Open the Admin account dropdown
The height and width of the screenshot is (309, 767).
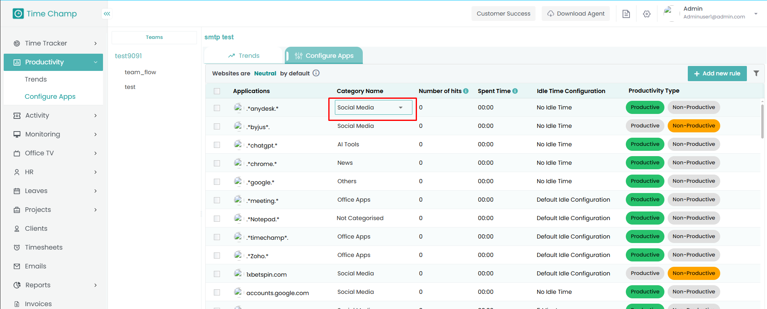(x=755, y=14)
